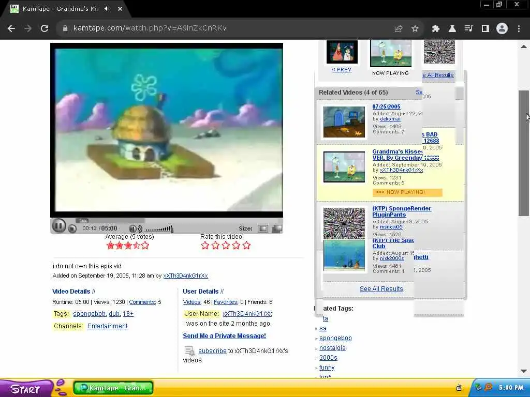530x397 pixels.
Task: Open the Grandma's Kisses related video title
Action: coord(397,155)
